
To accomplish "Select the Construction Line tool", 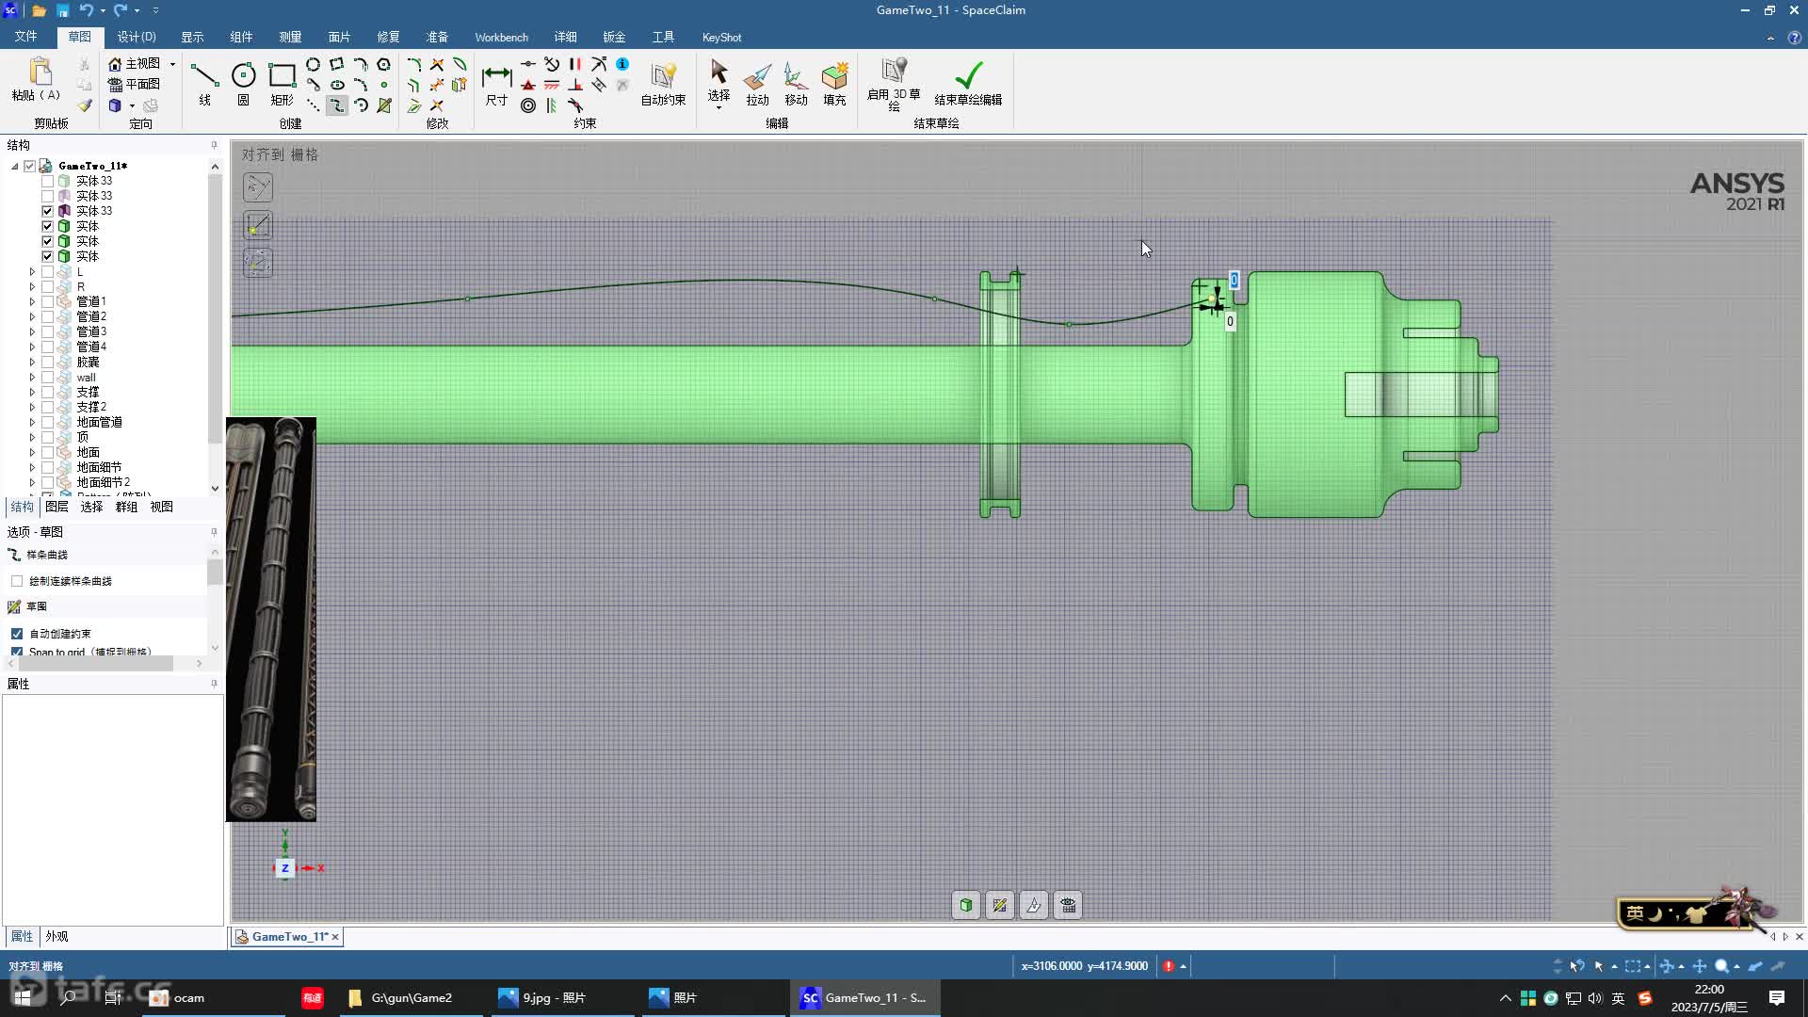I will point(314,105).
